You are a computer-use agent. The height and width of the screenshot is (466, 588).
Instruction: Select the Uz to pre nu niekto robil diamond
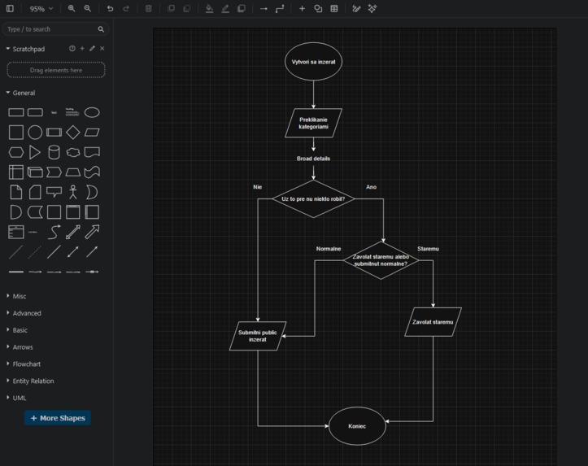coord(313,198)
